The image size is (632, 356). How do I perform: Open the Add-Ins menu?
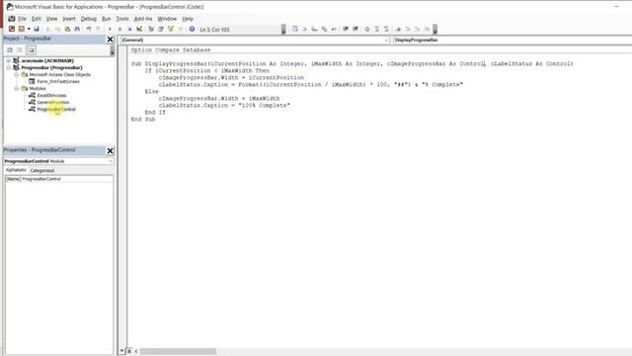[x=143, y=19]
